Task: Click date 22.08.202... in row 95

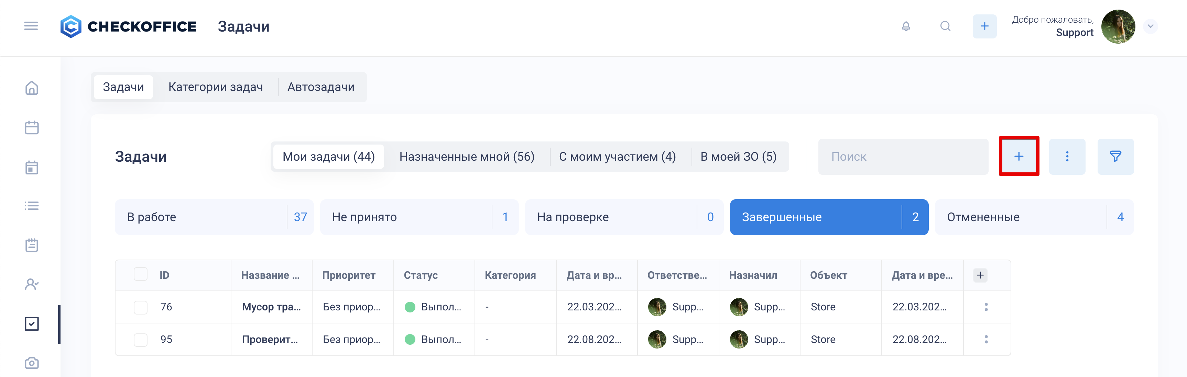Action: (x=920, y=340)
